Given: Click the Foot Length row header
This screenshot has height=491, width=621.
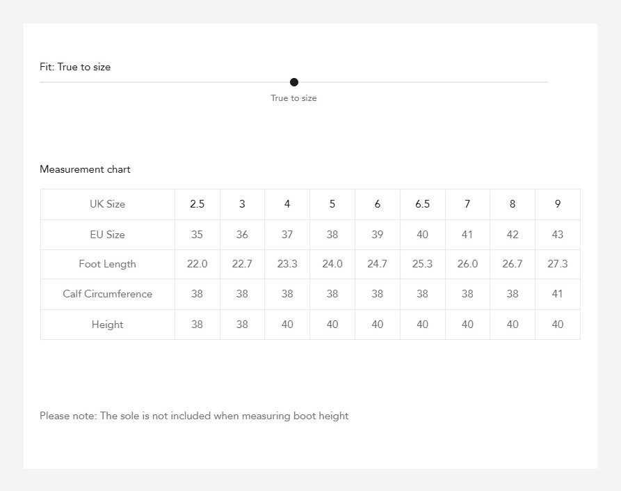Looking at the screenshot, I should click(107, 264).
